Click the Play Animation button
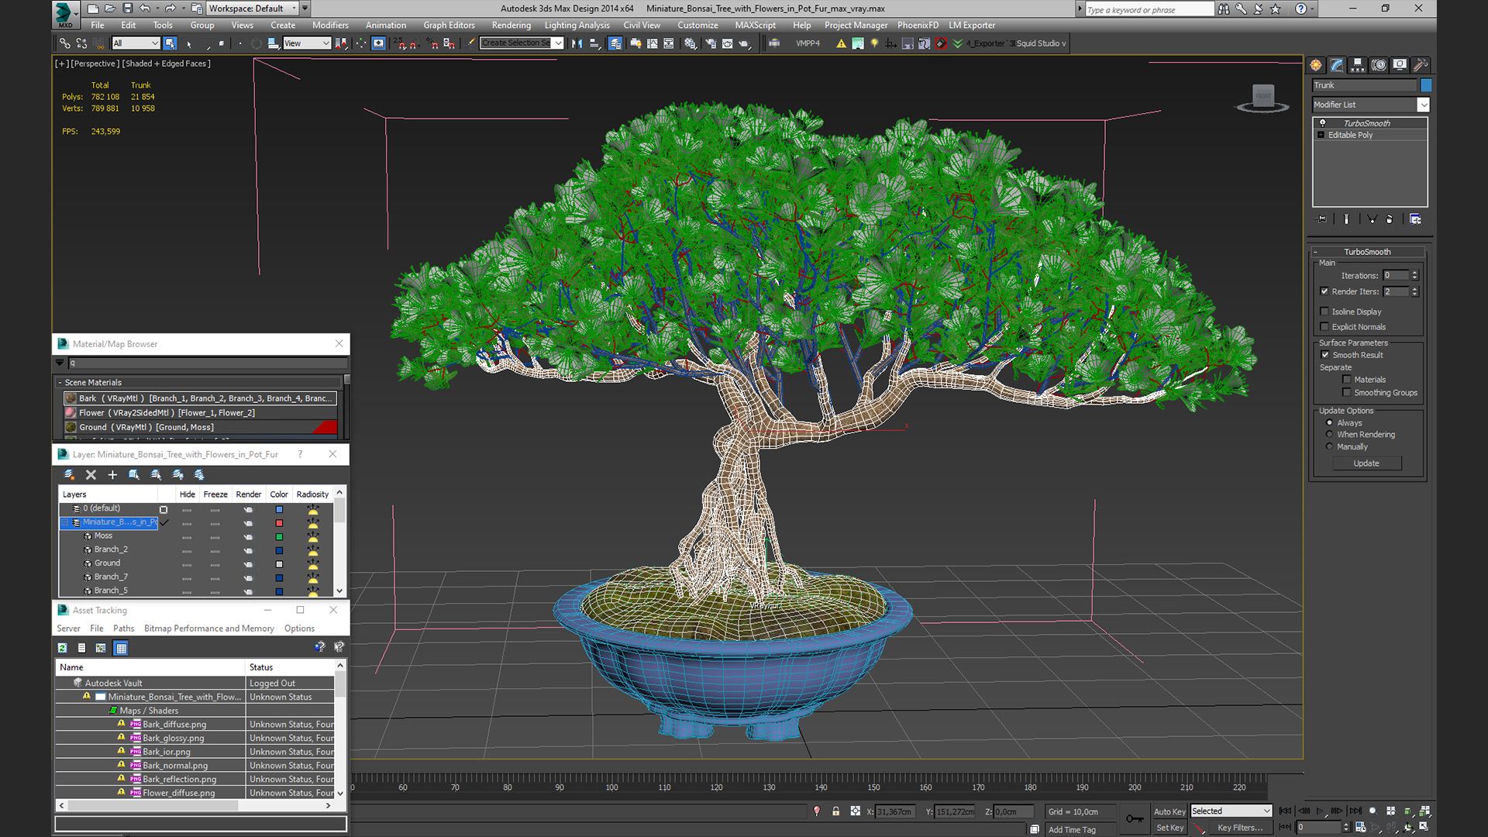1488x837 pixels. tap(1321, 811)
